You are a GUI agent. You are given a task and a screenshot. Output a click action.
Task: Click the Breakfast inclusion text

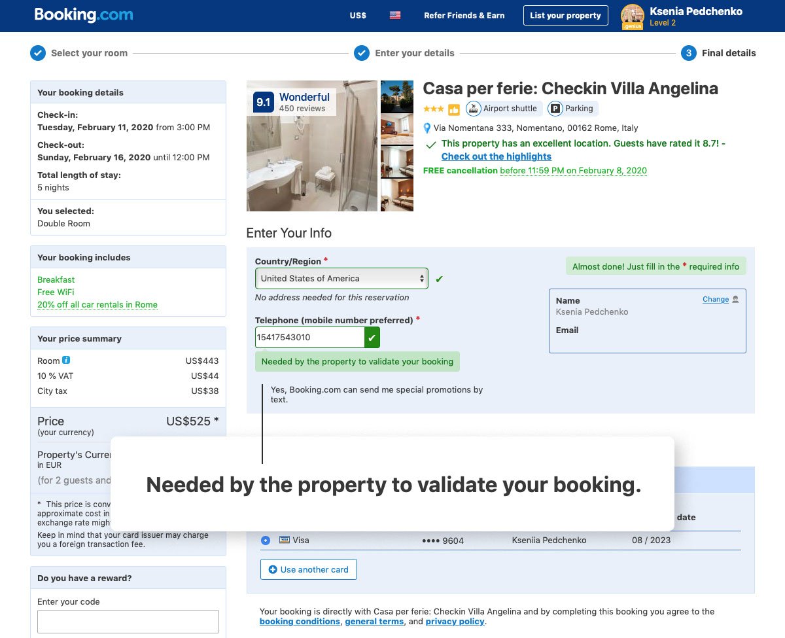[56, 279]
